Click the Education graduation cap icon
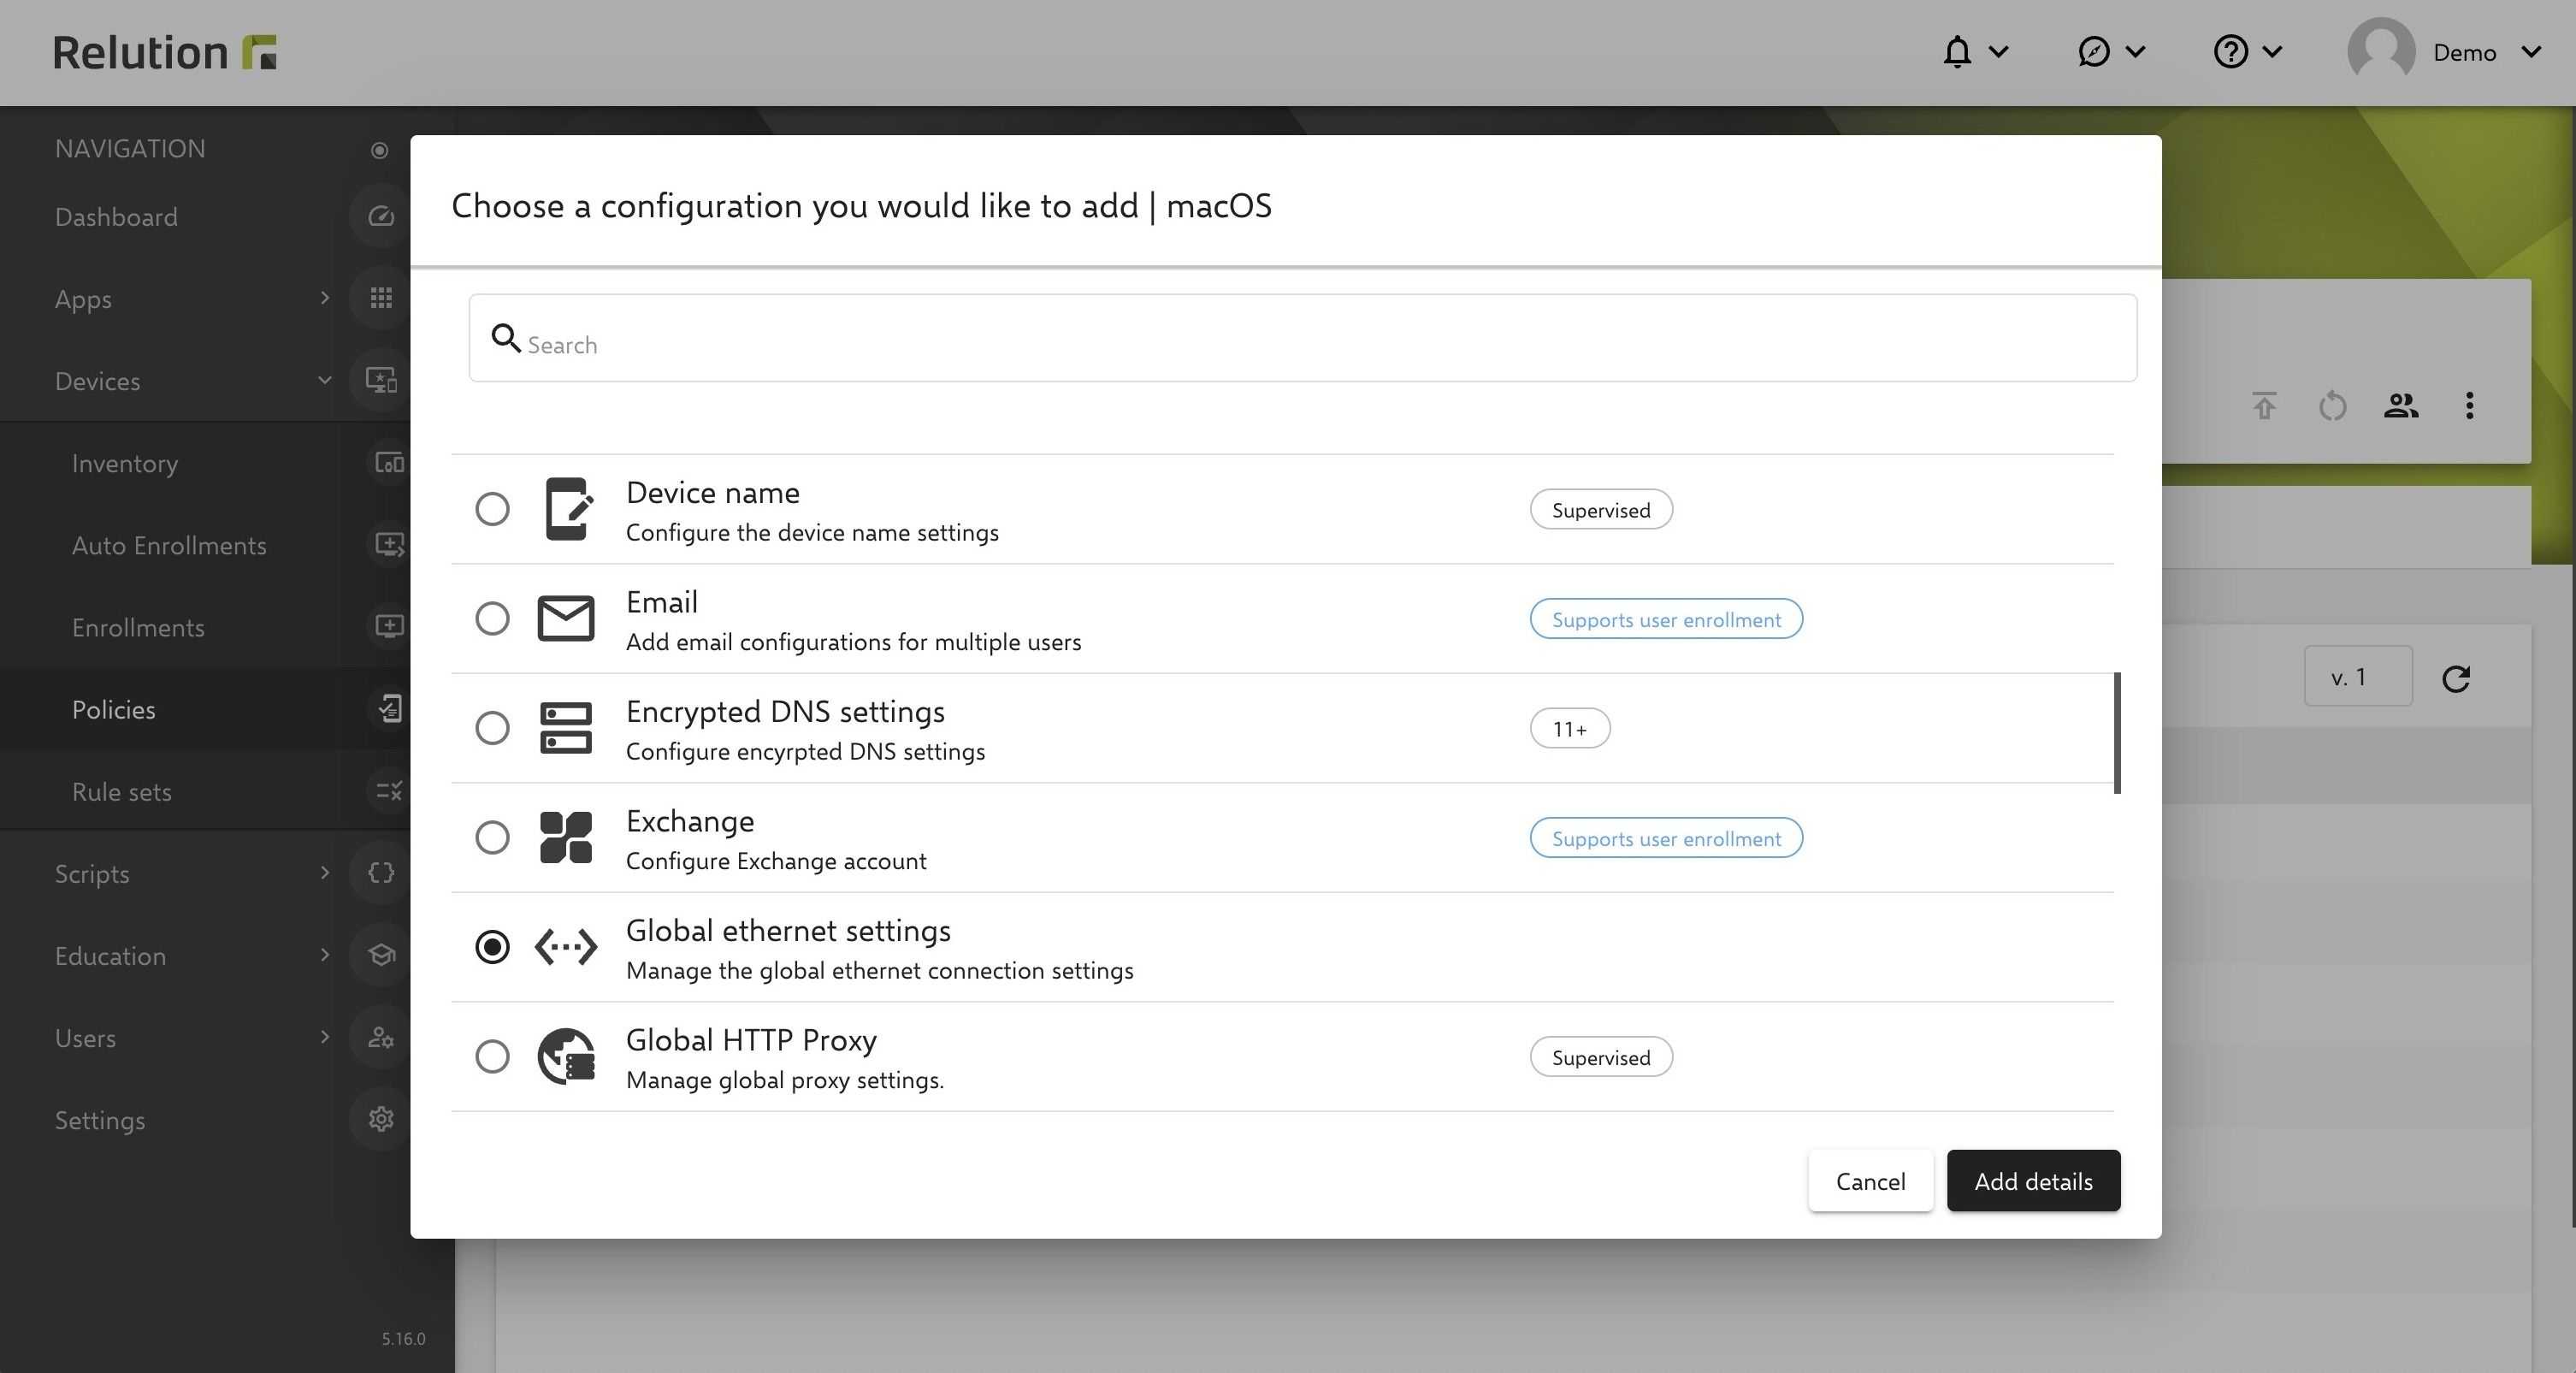This screenshot has width=2576, height=1373. coord(381,955)
